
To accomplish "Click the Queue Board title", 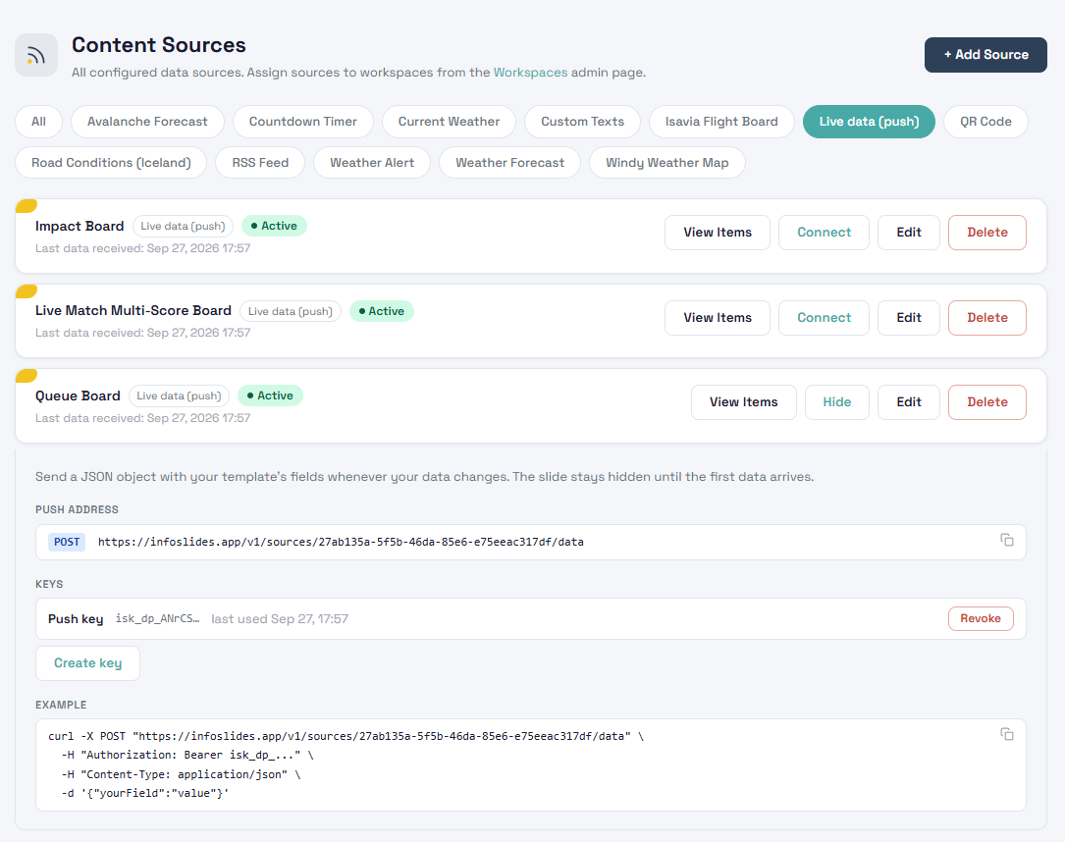I will pos(78,395).
